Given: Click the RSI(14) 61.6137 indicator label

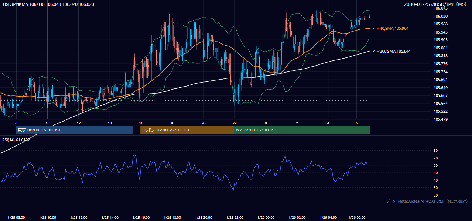Looking at the screenshot, I should pos(16,140).
